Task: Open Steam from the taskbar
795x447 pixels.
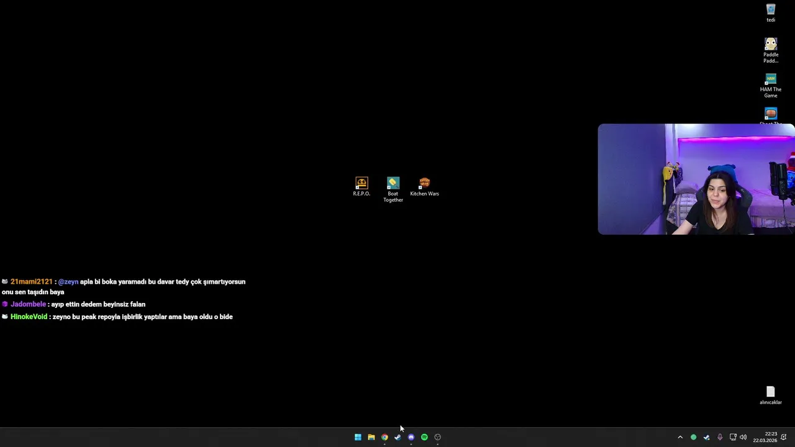Action: point(397,437)
